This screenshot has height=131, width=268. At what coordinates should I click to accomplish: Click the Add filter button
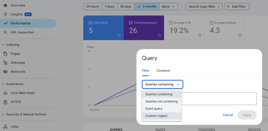click(237, 7)
